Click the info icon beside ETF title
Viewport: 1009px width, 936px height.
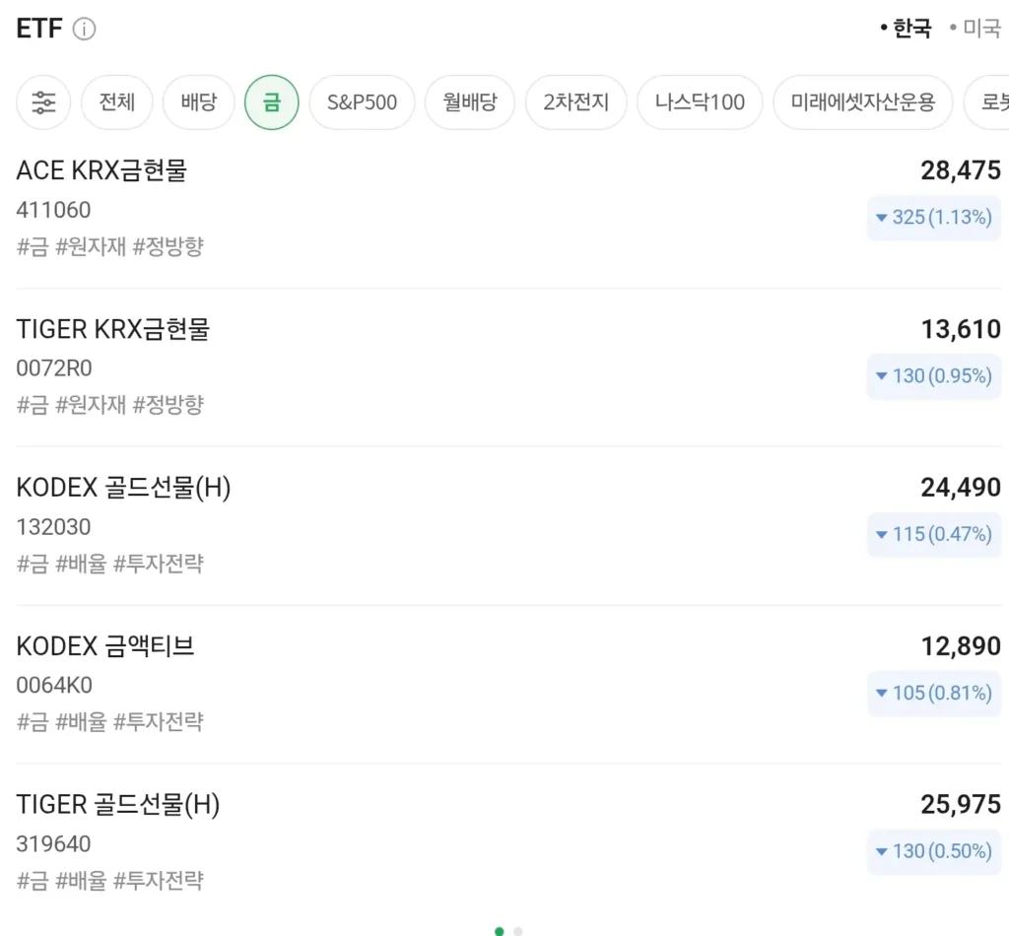[x=85, y=29]
